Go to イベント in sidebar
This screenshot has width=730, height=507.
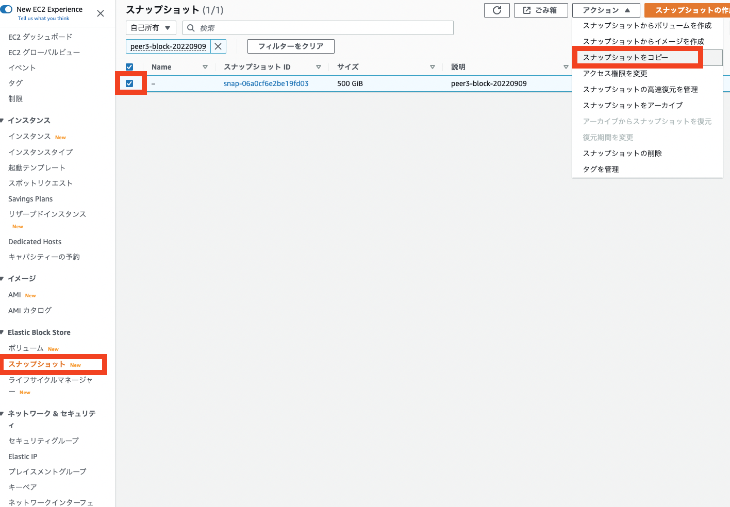22,68
